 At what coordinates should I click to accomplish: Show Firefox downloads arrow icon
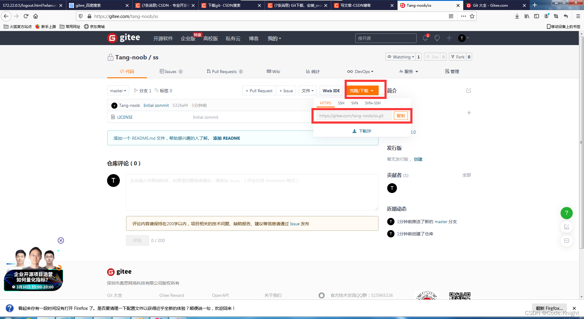click(517, 16)
